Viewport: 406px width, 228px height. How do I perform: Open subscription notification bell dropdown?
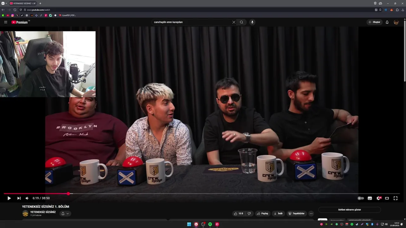click(x=65, y=213)
